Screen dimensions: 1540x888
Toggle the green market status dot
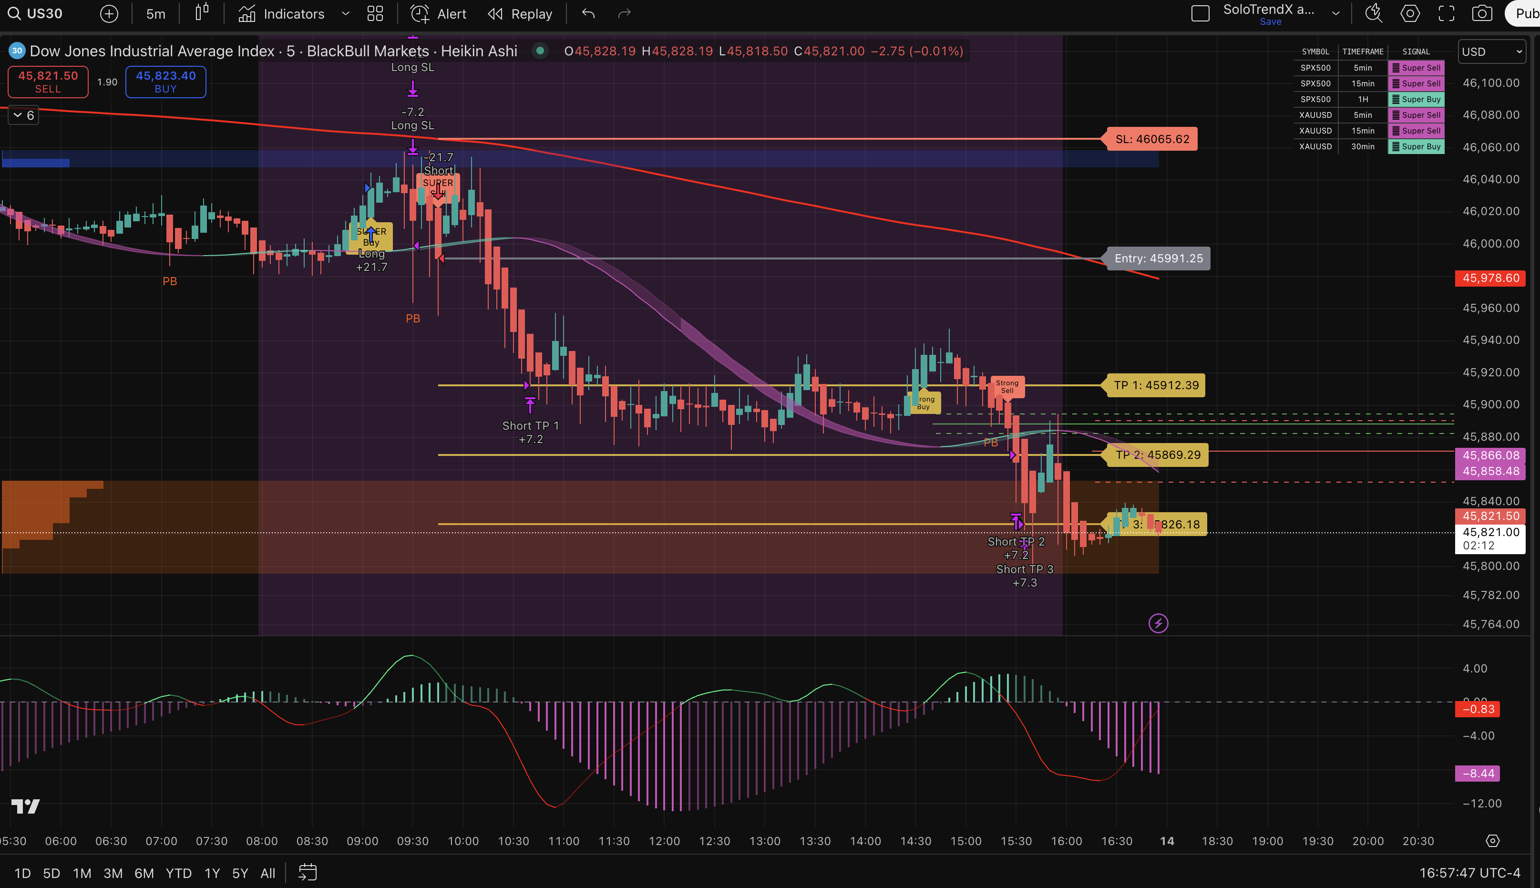coord(540,51)
